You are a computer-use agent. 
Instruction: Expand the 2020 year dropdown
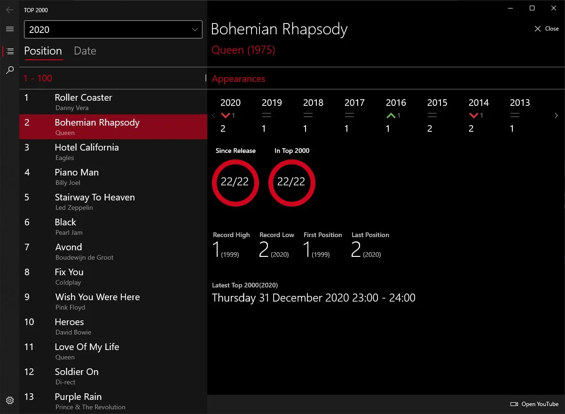[x=113, y=30]
